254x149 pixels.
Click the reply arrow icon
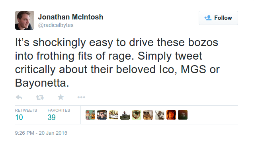[x=19, y=97]
